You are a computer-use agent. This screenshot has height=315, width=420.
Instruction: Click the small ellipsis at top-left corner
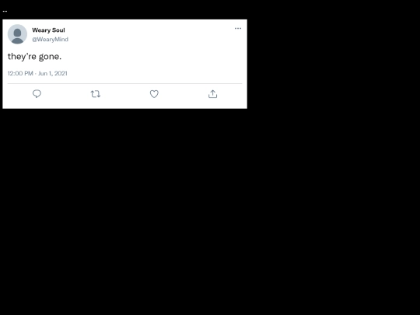(5, 11)
